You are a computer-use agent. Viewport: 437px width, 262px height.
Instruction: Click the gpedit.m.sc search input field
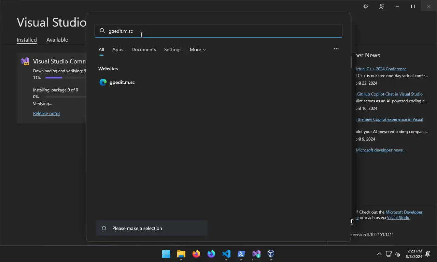coord(218,31)
